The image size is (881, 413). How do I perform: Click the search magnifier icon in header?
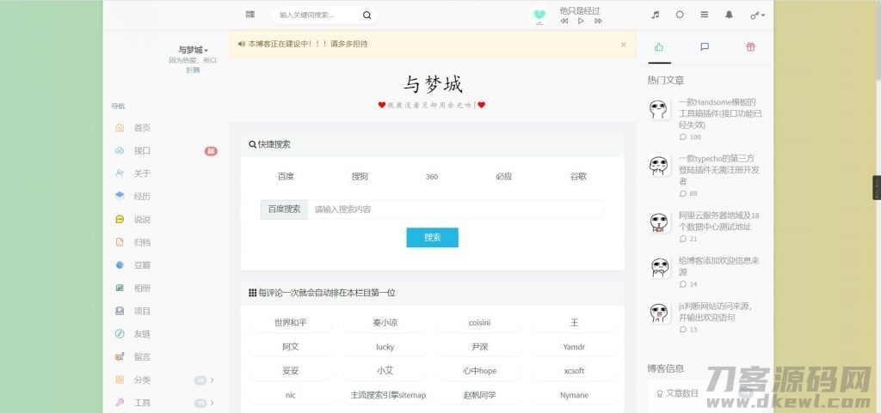coord(367,15)
